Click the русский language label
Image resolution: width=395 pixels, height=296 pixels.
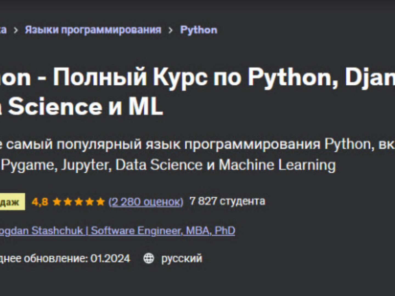tap(181, 258)
